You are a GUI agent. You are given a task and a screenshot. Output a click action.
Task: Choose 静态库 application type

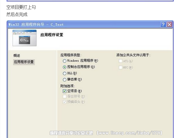tap(64, 80)
